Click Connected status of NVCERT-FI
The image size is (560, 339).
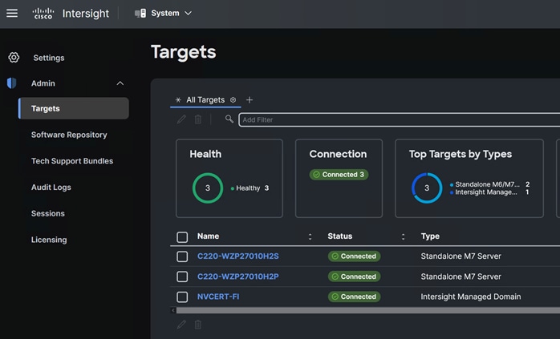click(x=354, y=297)
